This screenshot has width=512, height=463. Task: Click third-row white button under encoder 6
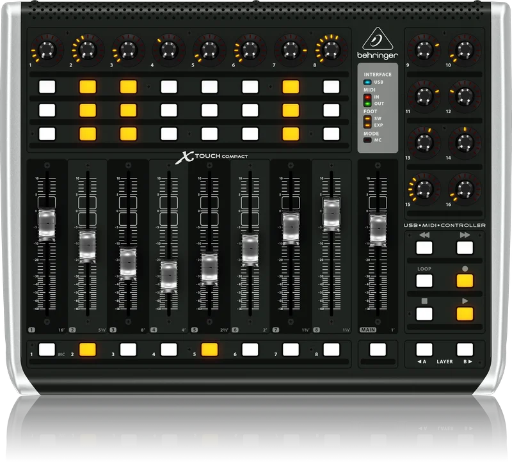point(250,134)
